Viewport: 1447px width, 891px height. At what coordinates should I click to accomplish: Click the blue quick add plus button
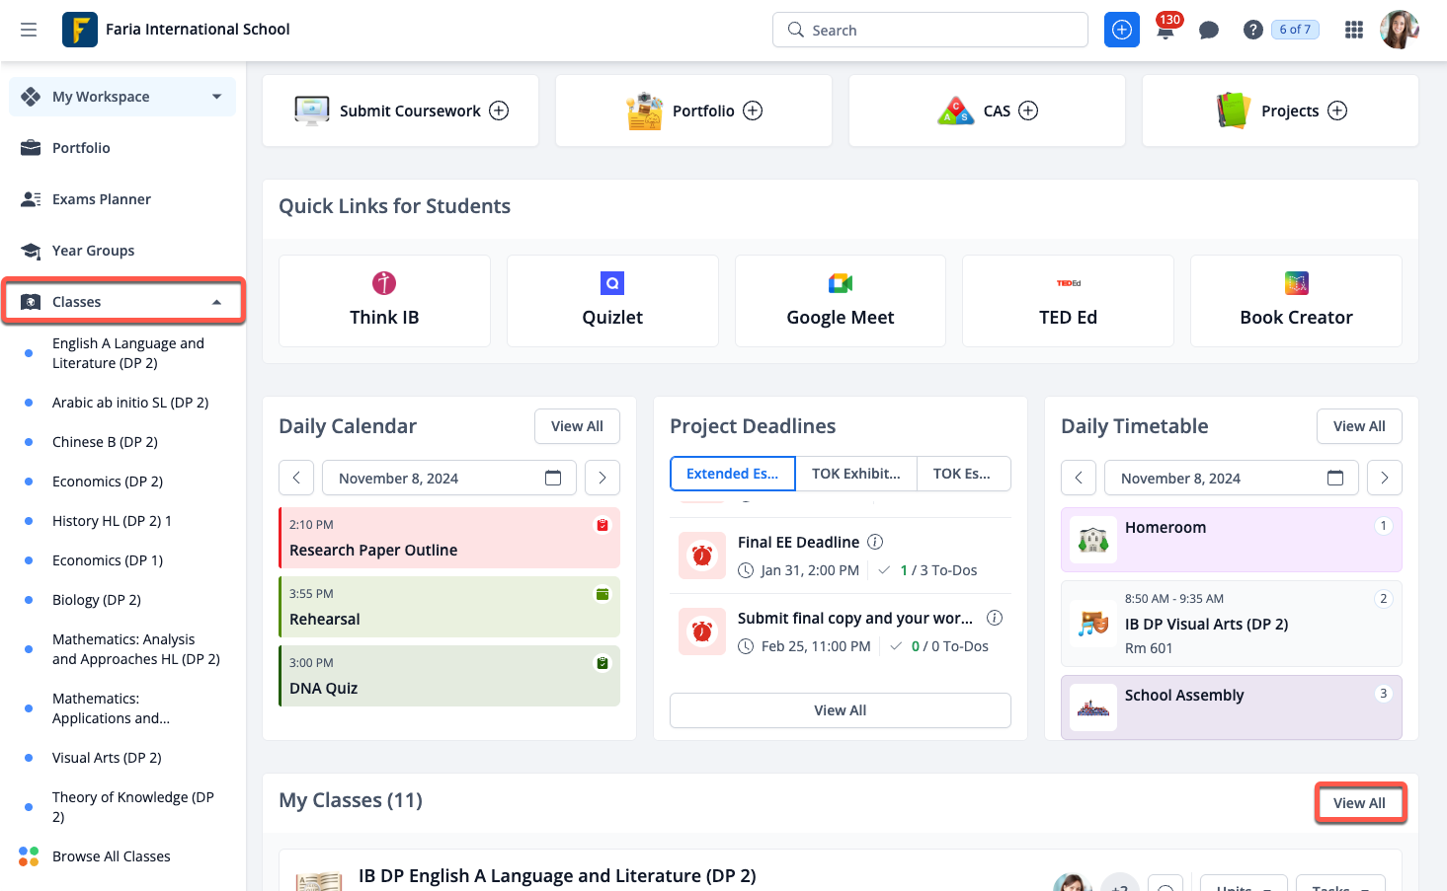point(1121,31)
